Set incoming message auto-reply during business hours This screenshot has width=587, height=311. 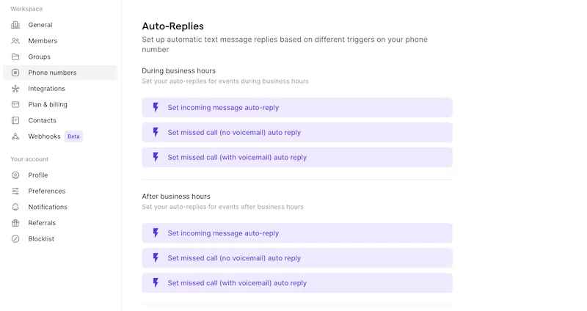[x=223, y=108]
